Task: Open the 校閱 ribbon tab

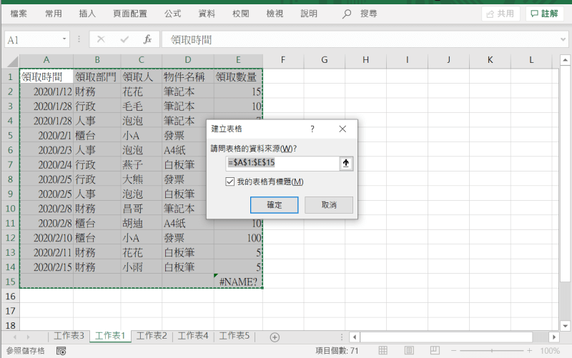Action: 241,14
